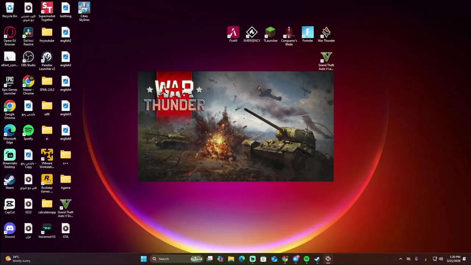Open the foryoutube folder
Viewport: 471px width, 265px height.
pyautogui.click(x=47, y=35)
